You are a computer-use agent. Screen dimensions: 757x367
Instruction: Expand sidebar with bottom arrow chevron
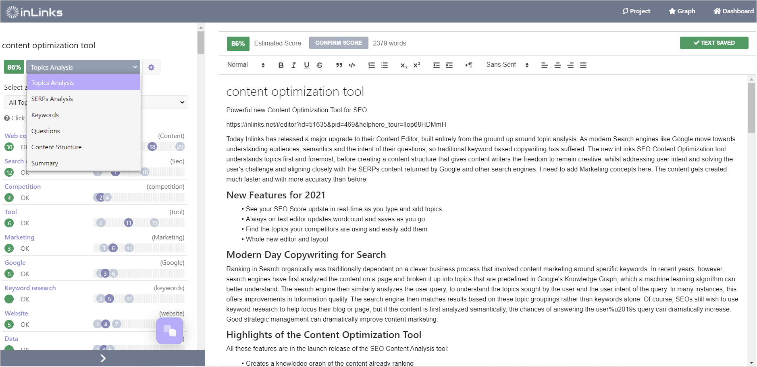pyautogui.click(x=103, y=358)
